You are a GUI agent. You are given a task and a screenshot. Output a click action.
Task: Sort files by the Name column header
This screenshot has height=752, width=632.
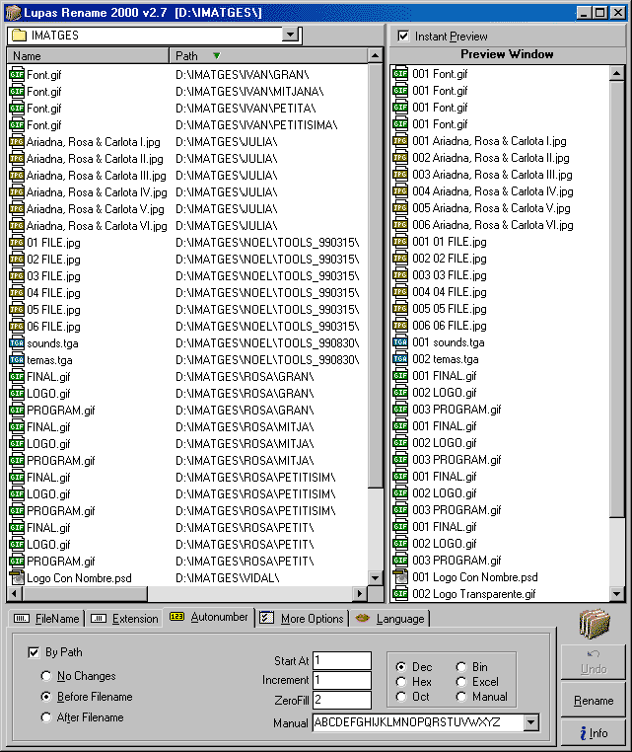tap(89, 56)
